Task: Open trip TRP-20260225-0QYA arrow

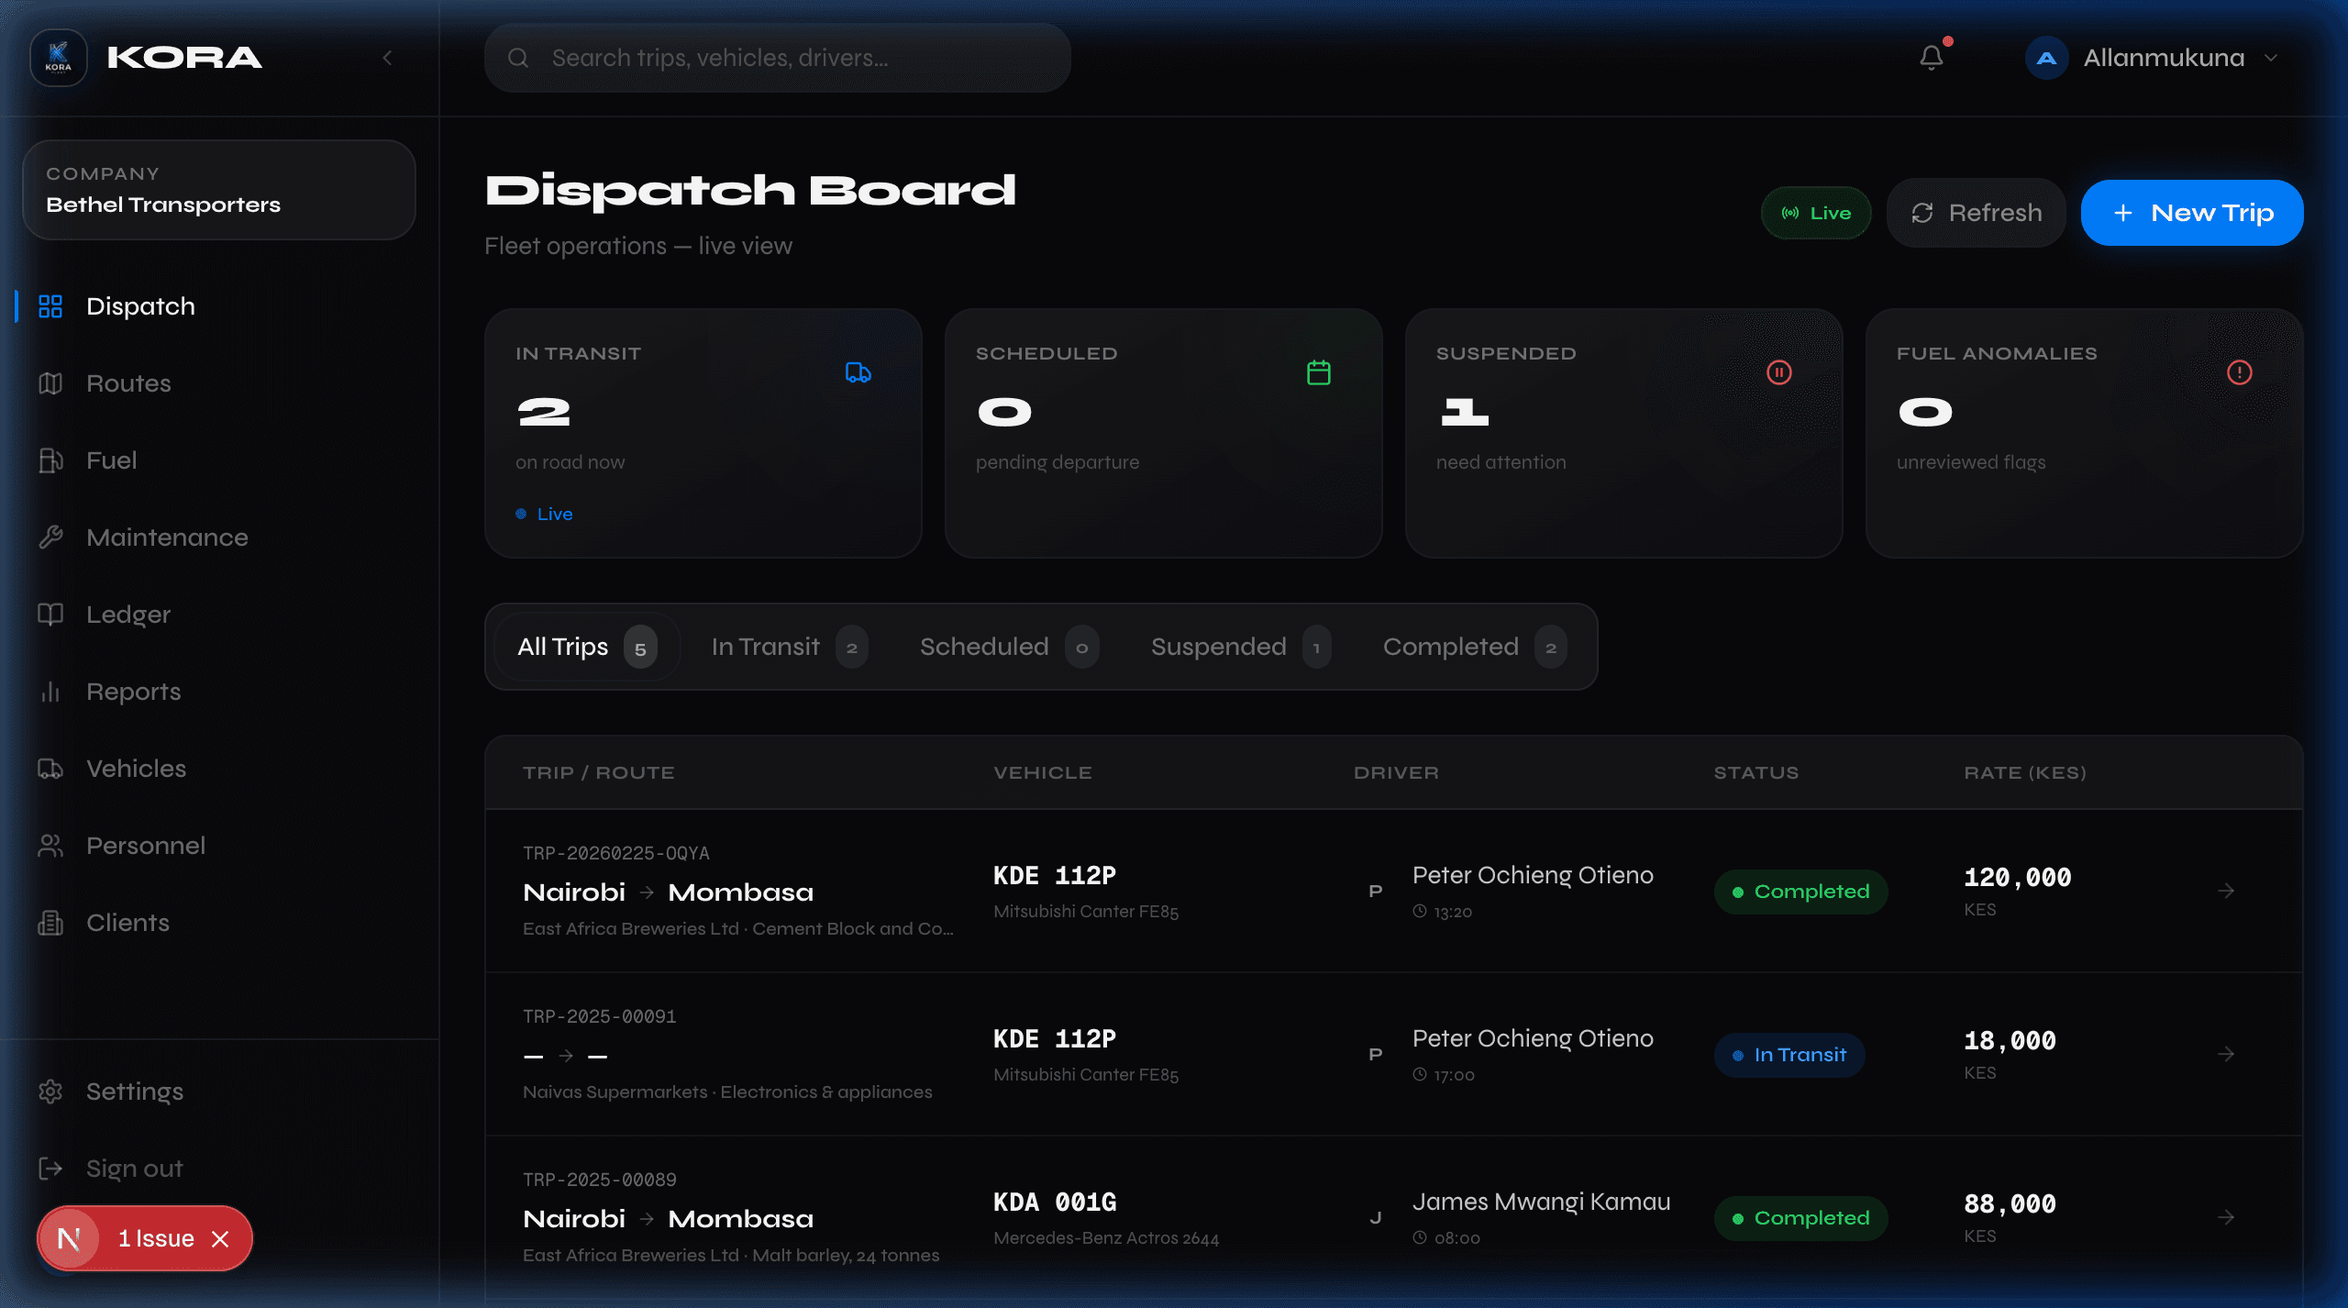Action: tap(2226, 891)
